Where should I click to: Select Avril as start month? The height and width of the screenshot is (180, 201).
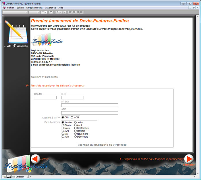[63, 131]
